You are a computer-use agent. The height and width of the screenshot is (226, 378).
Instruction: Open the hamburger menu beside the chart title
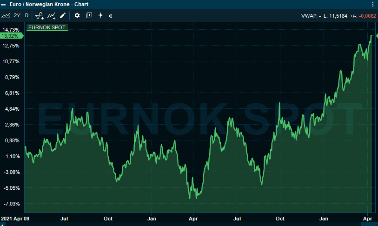[3, 4]
